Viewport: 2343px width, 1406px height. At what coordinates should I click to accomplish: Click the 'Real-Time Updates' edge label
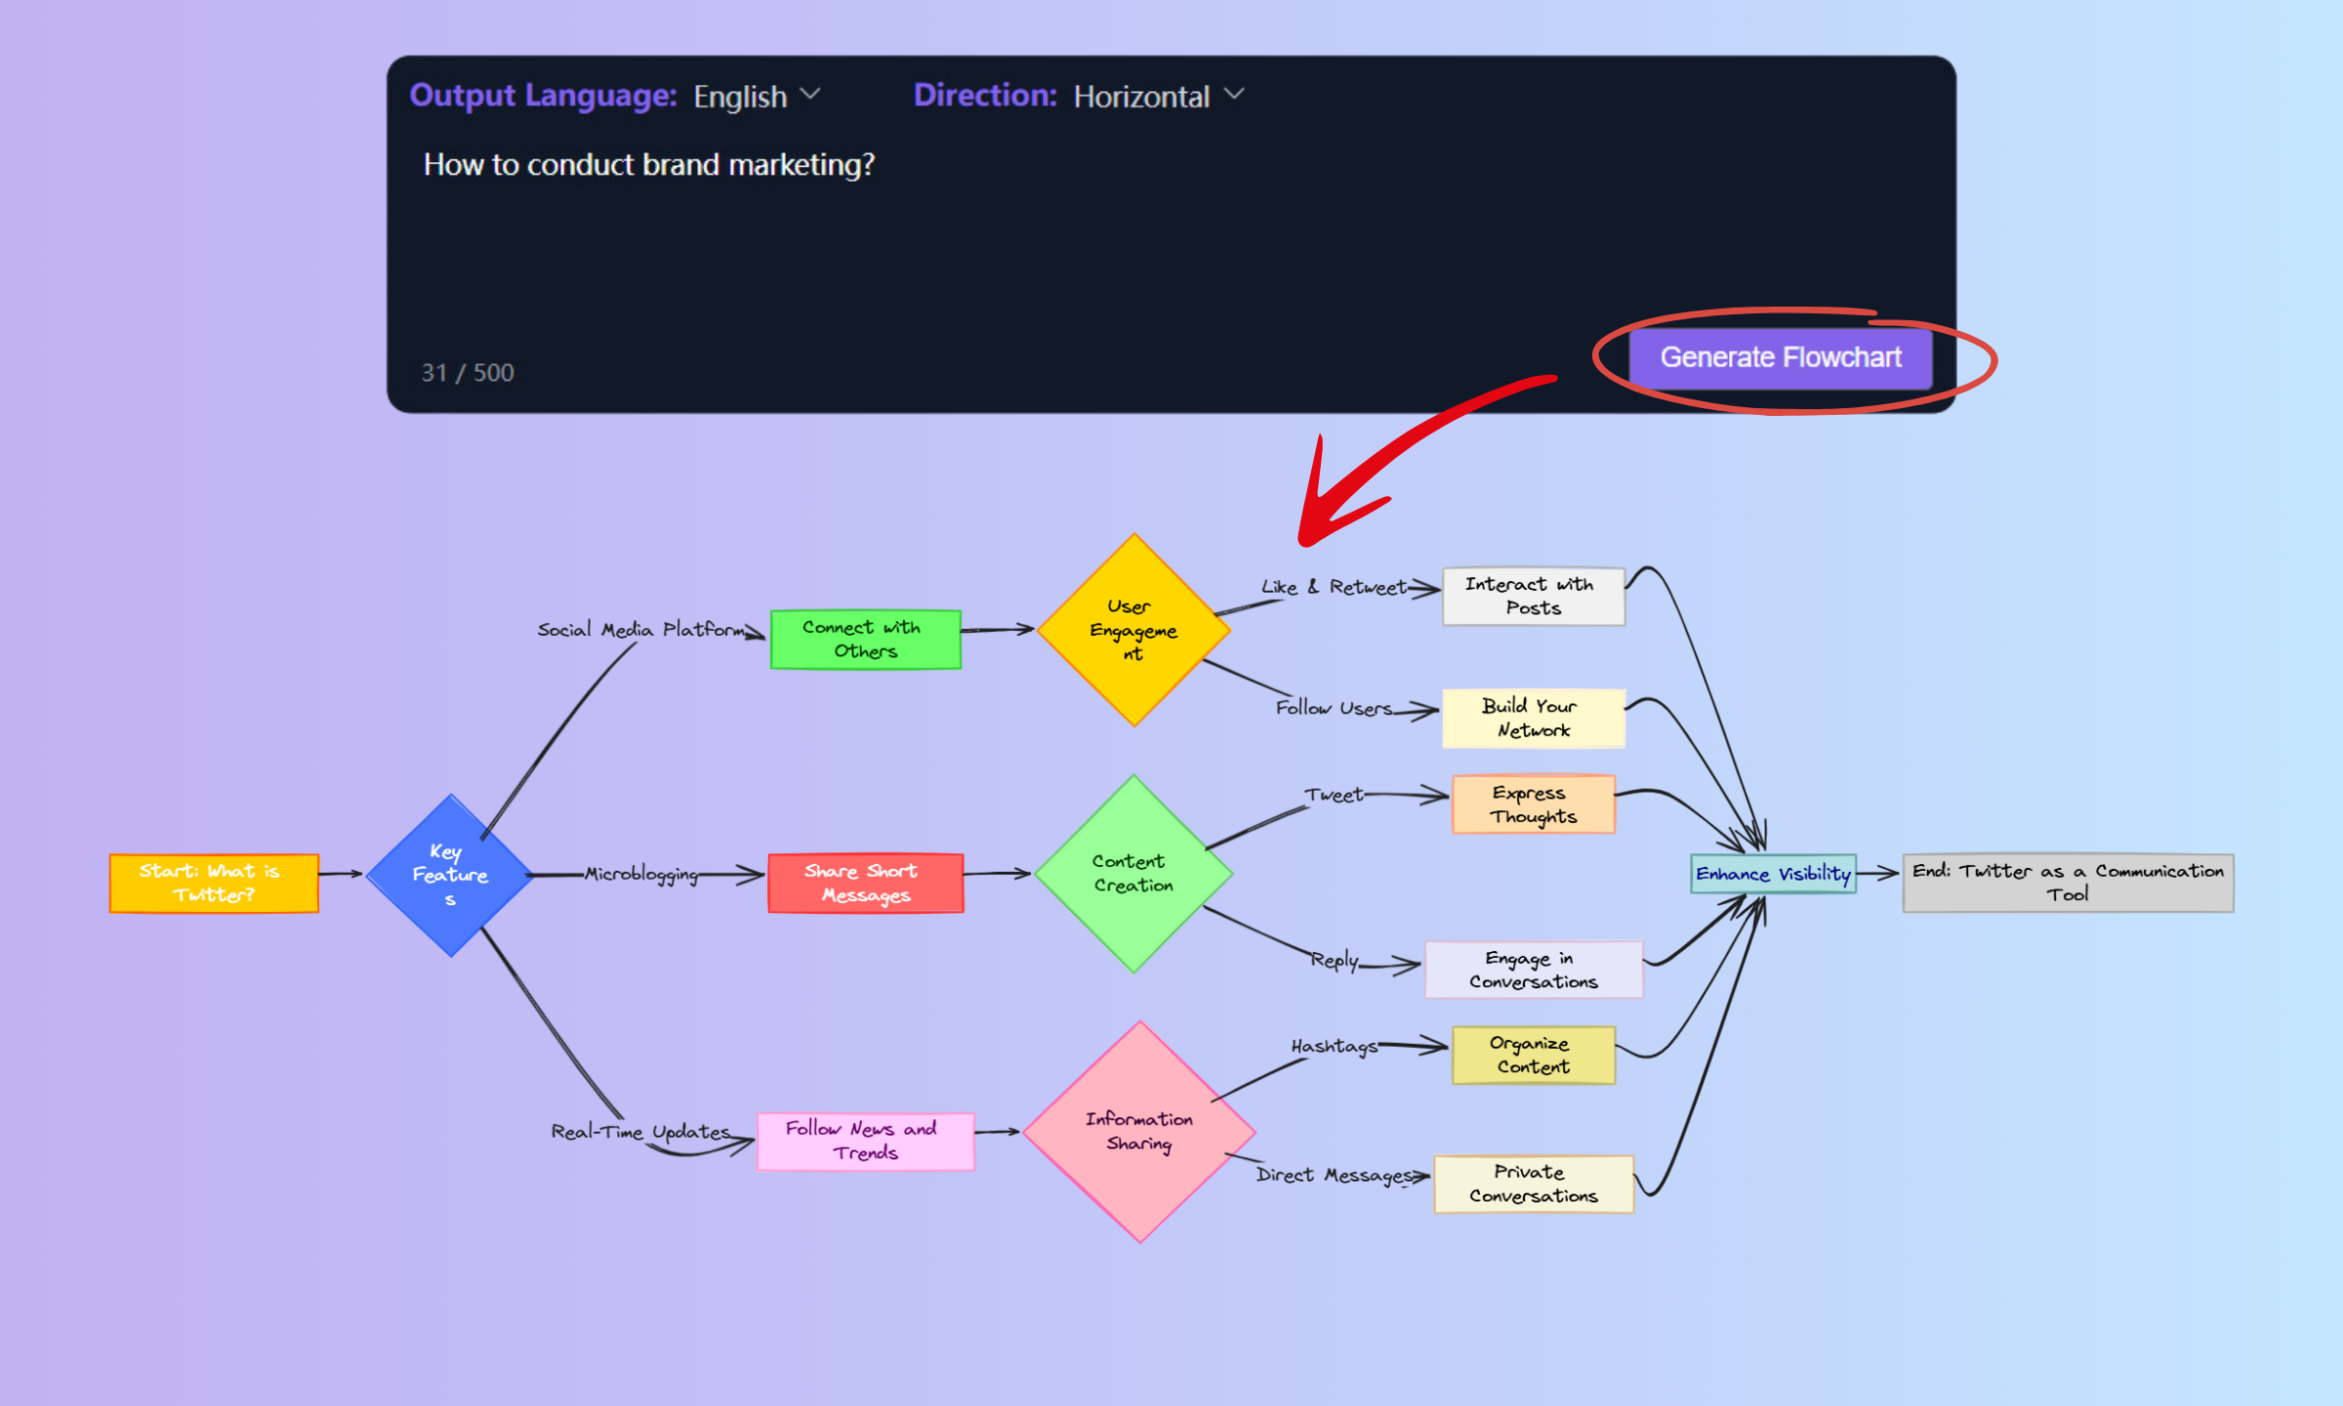640,1132
